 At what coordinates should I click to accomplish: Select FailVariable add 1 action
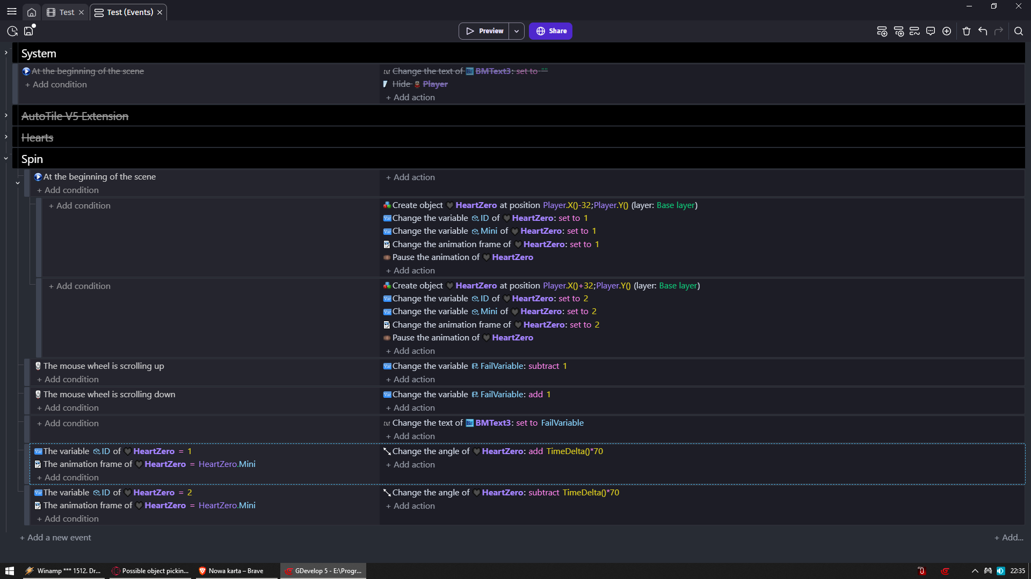pyautogui.click(x=467, y=395)
